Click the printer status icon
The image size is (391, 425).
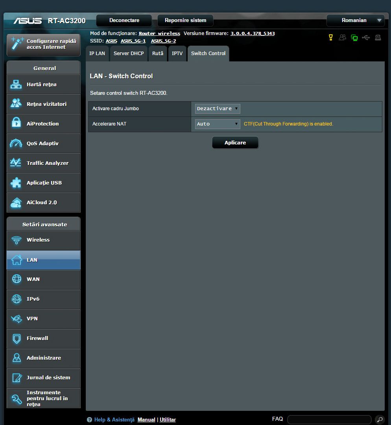tap(378, 38)
